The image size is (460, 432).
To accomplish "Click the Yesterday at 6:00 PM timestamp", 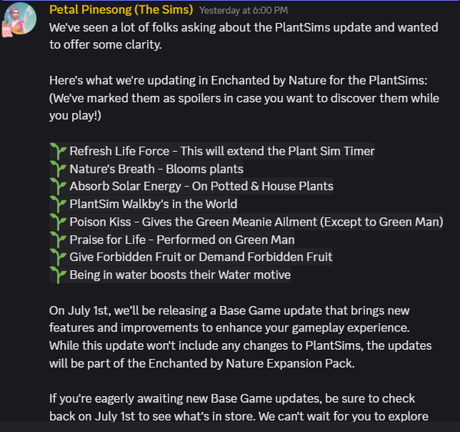I will click(244, 11).
